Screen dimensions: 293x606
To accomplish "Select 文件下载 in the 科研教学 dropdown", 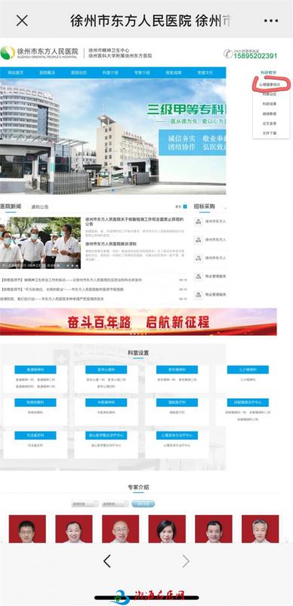I will [x=270, y=133].
